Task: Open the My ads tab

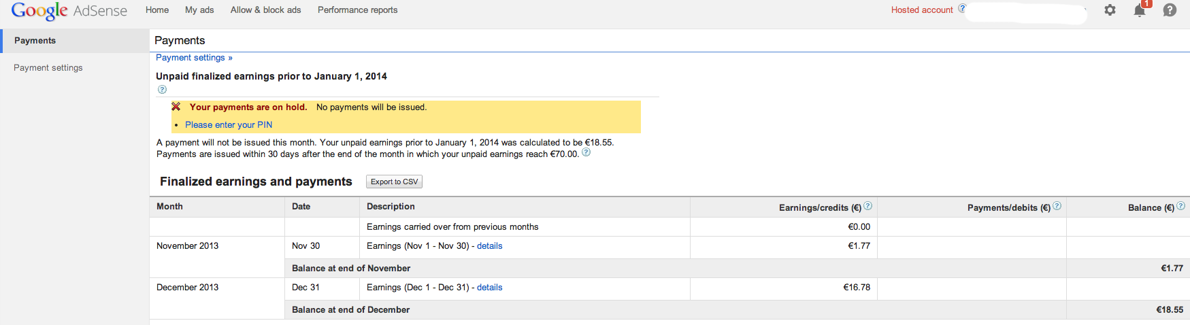Action: pos(199,10)
